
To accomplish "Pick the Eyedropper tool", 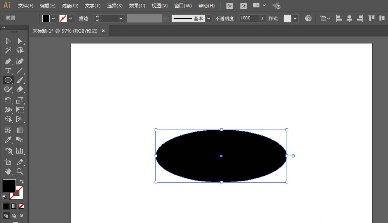I will click(x=8, y=140).
